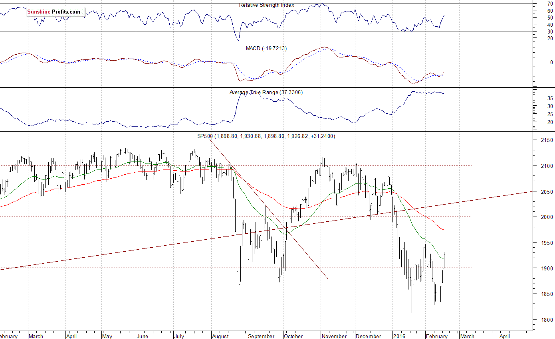555x339 pixels.
Task: Click the May label on time axis
Action: point(108,336)
